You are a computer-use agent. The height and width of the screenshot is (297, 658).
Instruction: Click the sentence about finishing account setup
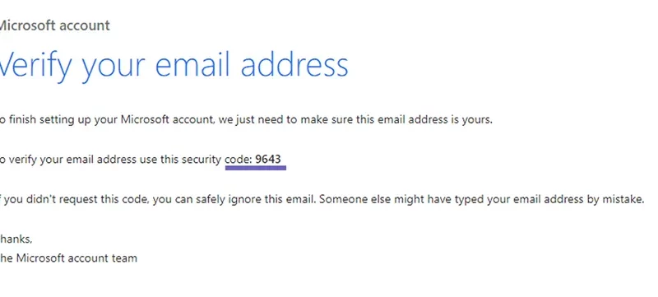click(246, 120)
